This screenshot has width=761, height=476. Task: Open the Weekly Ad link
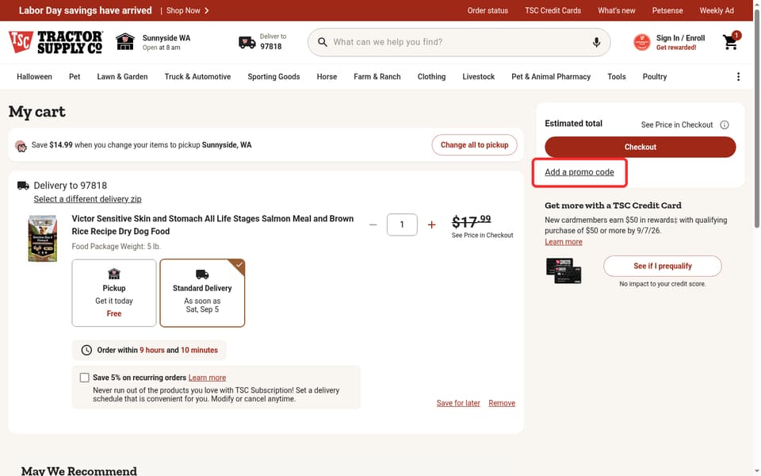[717, 10]
